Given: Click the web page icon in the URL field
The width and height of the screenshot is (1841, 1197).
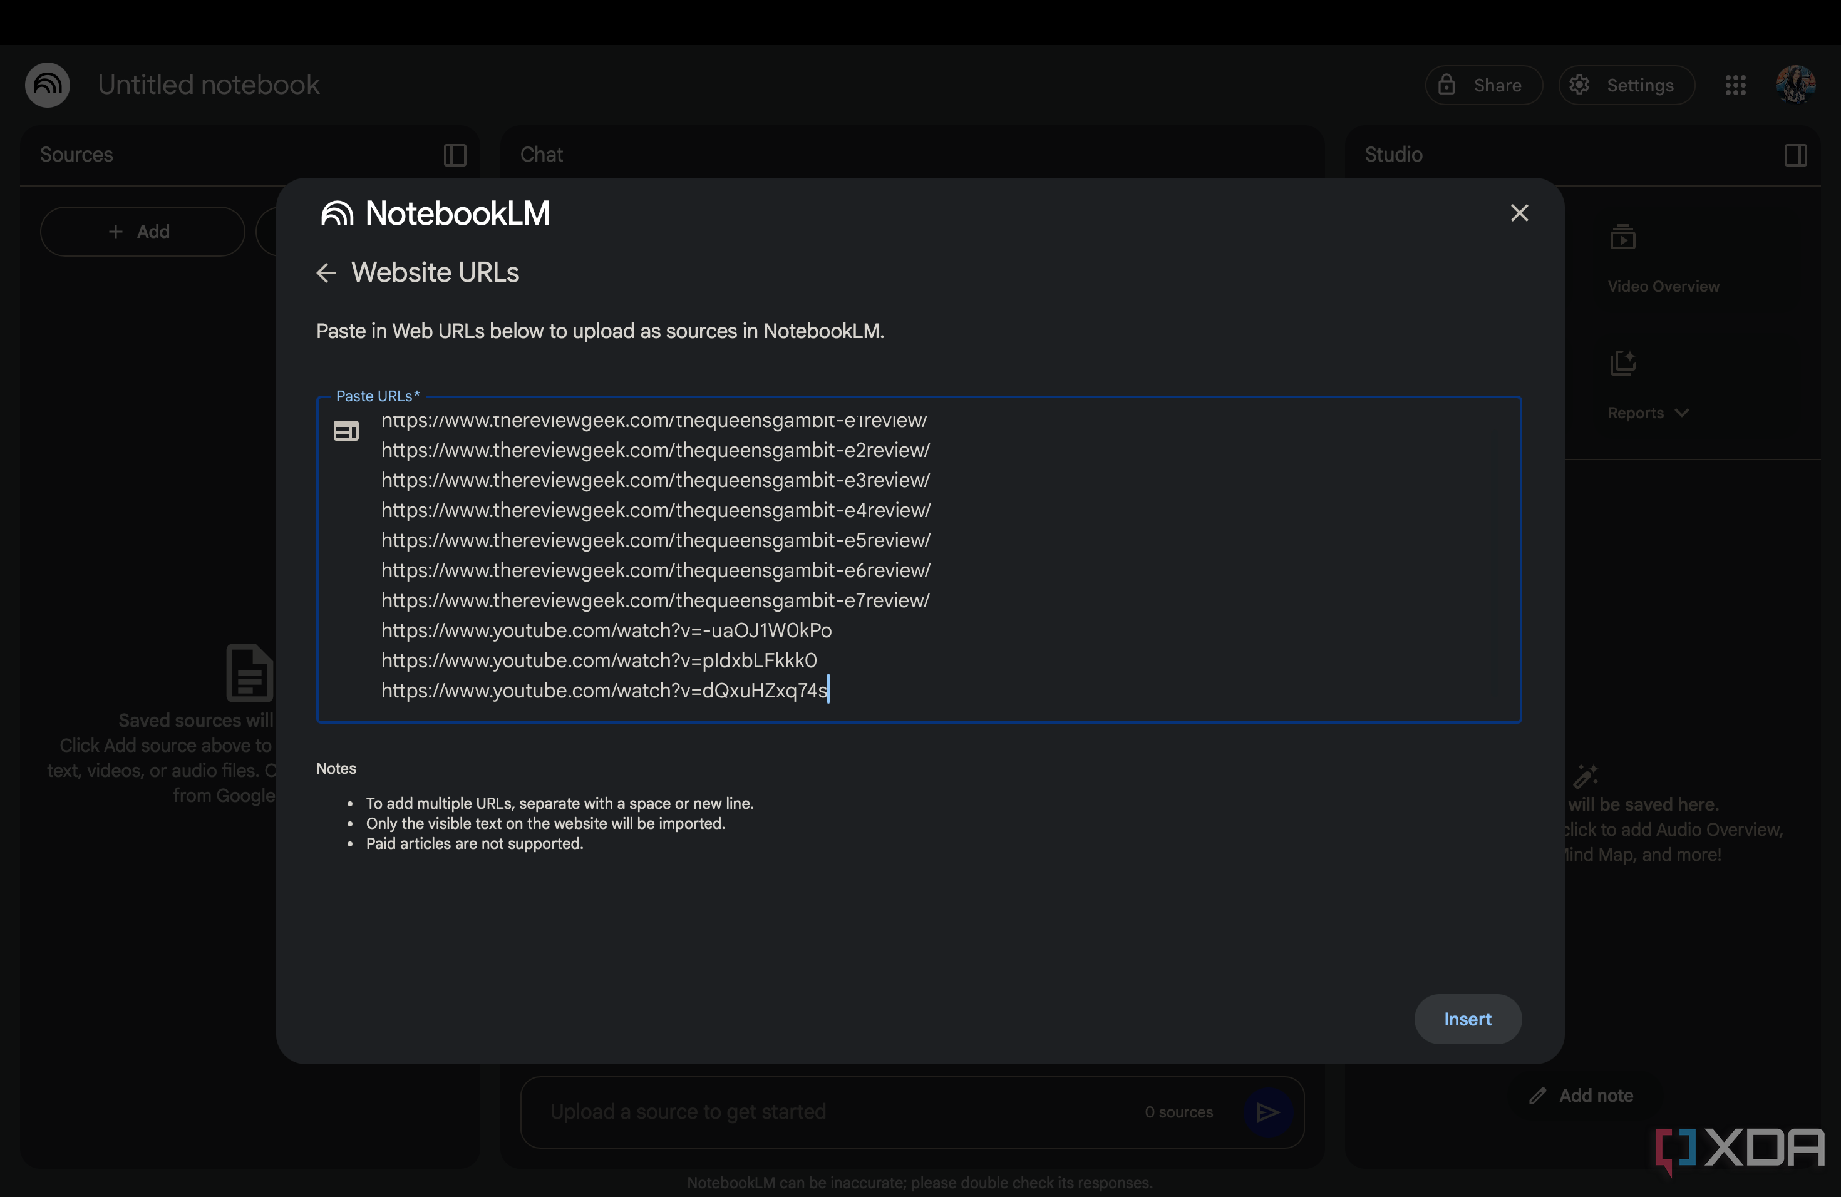Looking at the screenshot, I should pyautogui.click(x=346, y=431).
